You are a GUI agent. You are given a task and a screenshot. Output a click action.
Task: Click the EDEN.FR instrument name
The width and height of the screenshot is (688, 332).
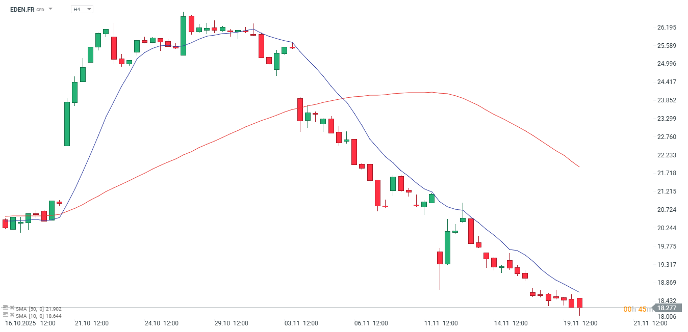point(22,9)
